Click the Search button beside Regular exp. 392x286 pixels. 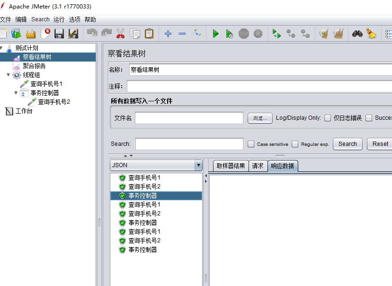click(x=347, y=144)
